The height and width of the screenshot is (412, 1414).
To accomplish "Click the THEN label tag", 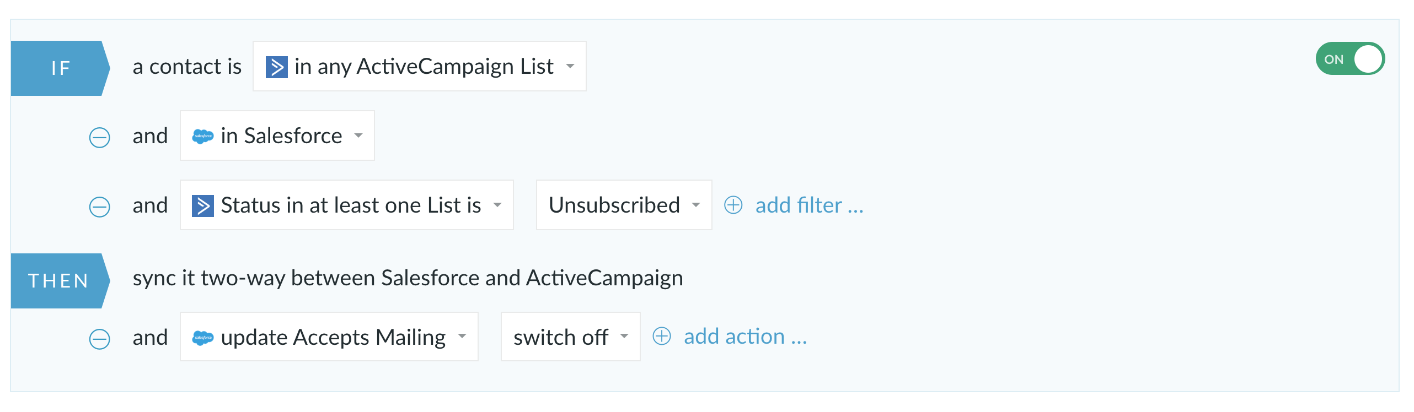I will coord(61,281).
